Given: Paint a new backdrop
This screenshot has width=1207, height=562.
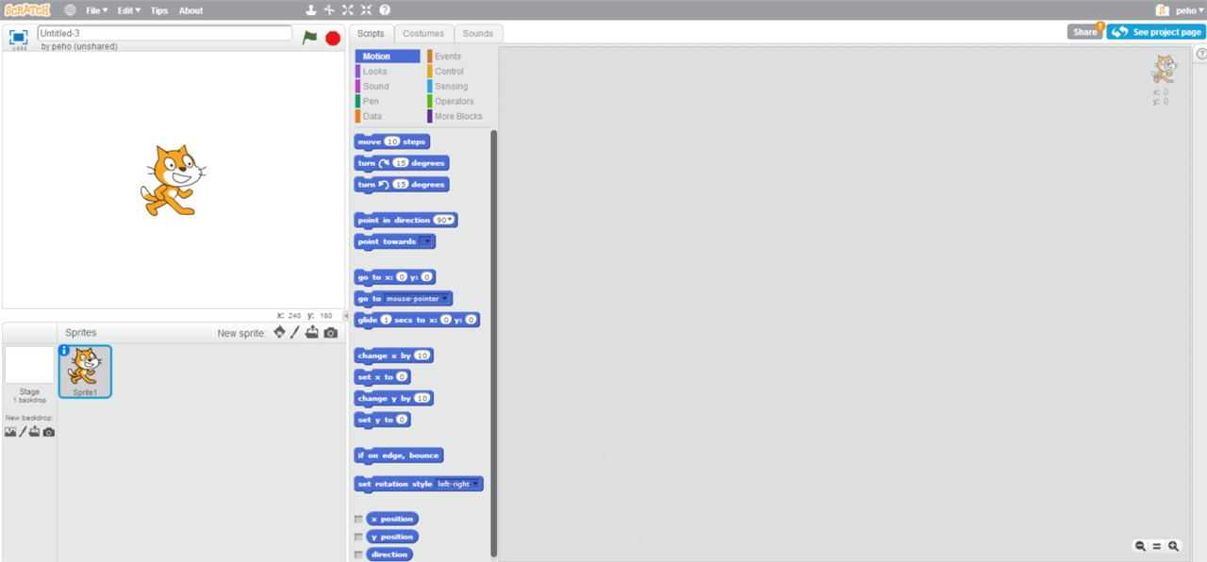Looking at the screenshot, I should pos(23,432).
